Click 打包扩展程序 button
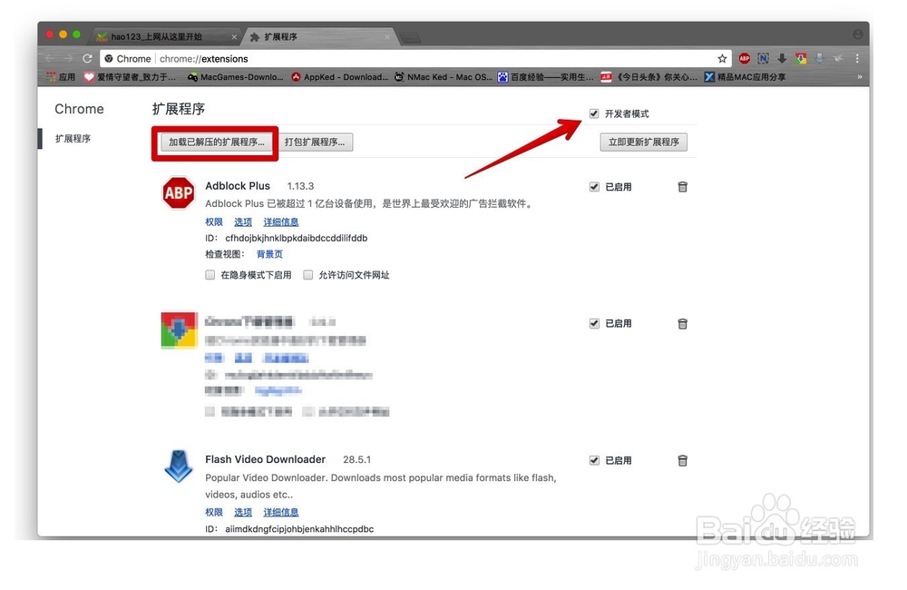The height and width of the screenshot is (590, 907). (315, 143)
